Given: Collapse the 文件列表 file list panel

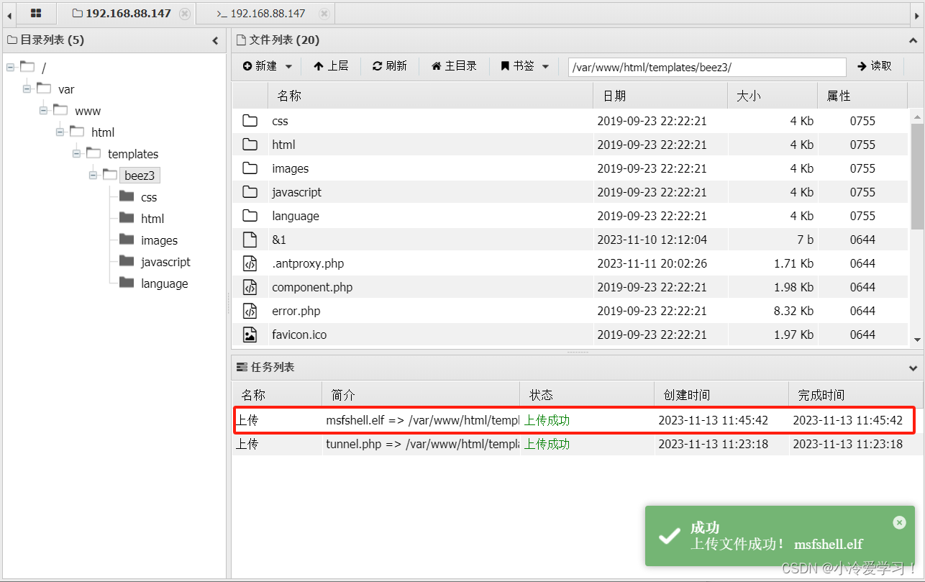Looking at the screenshot, I should click(913, 41).
